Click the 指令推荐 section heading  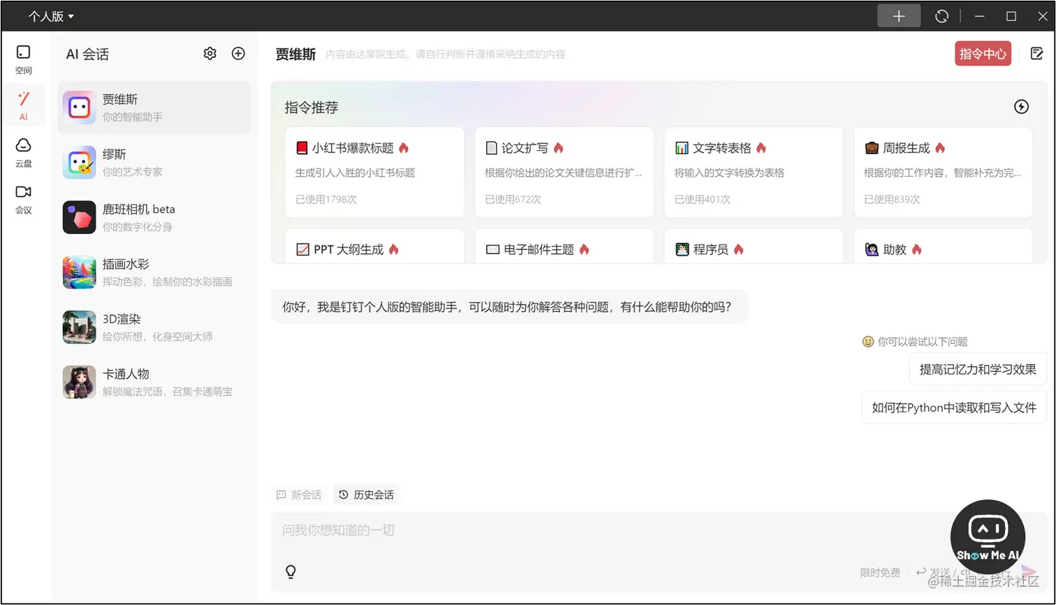click(x=311, y=108)
